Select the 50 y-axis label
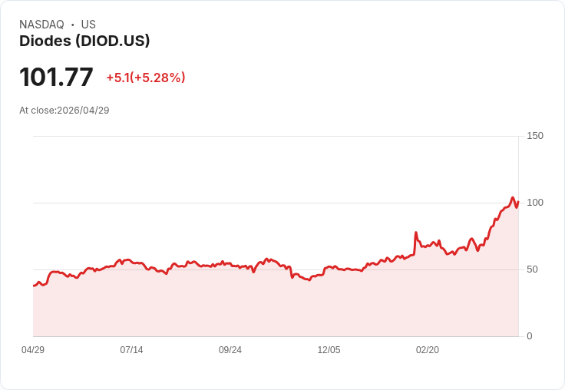The image size is (565, 390). pos(532,269)
